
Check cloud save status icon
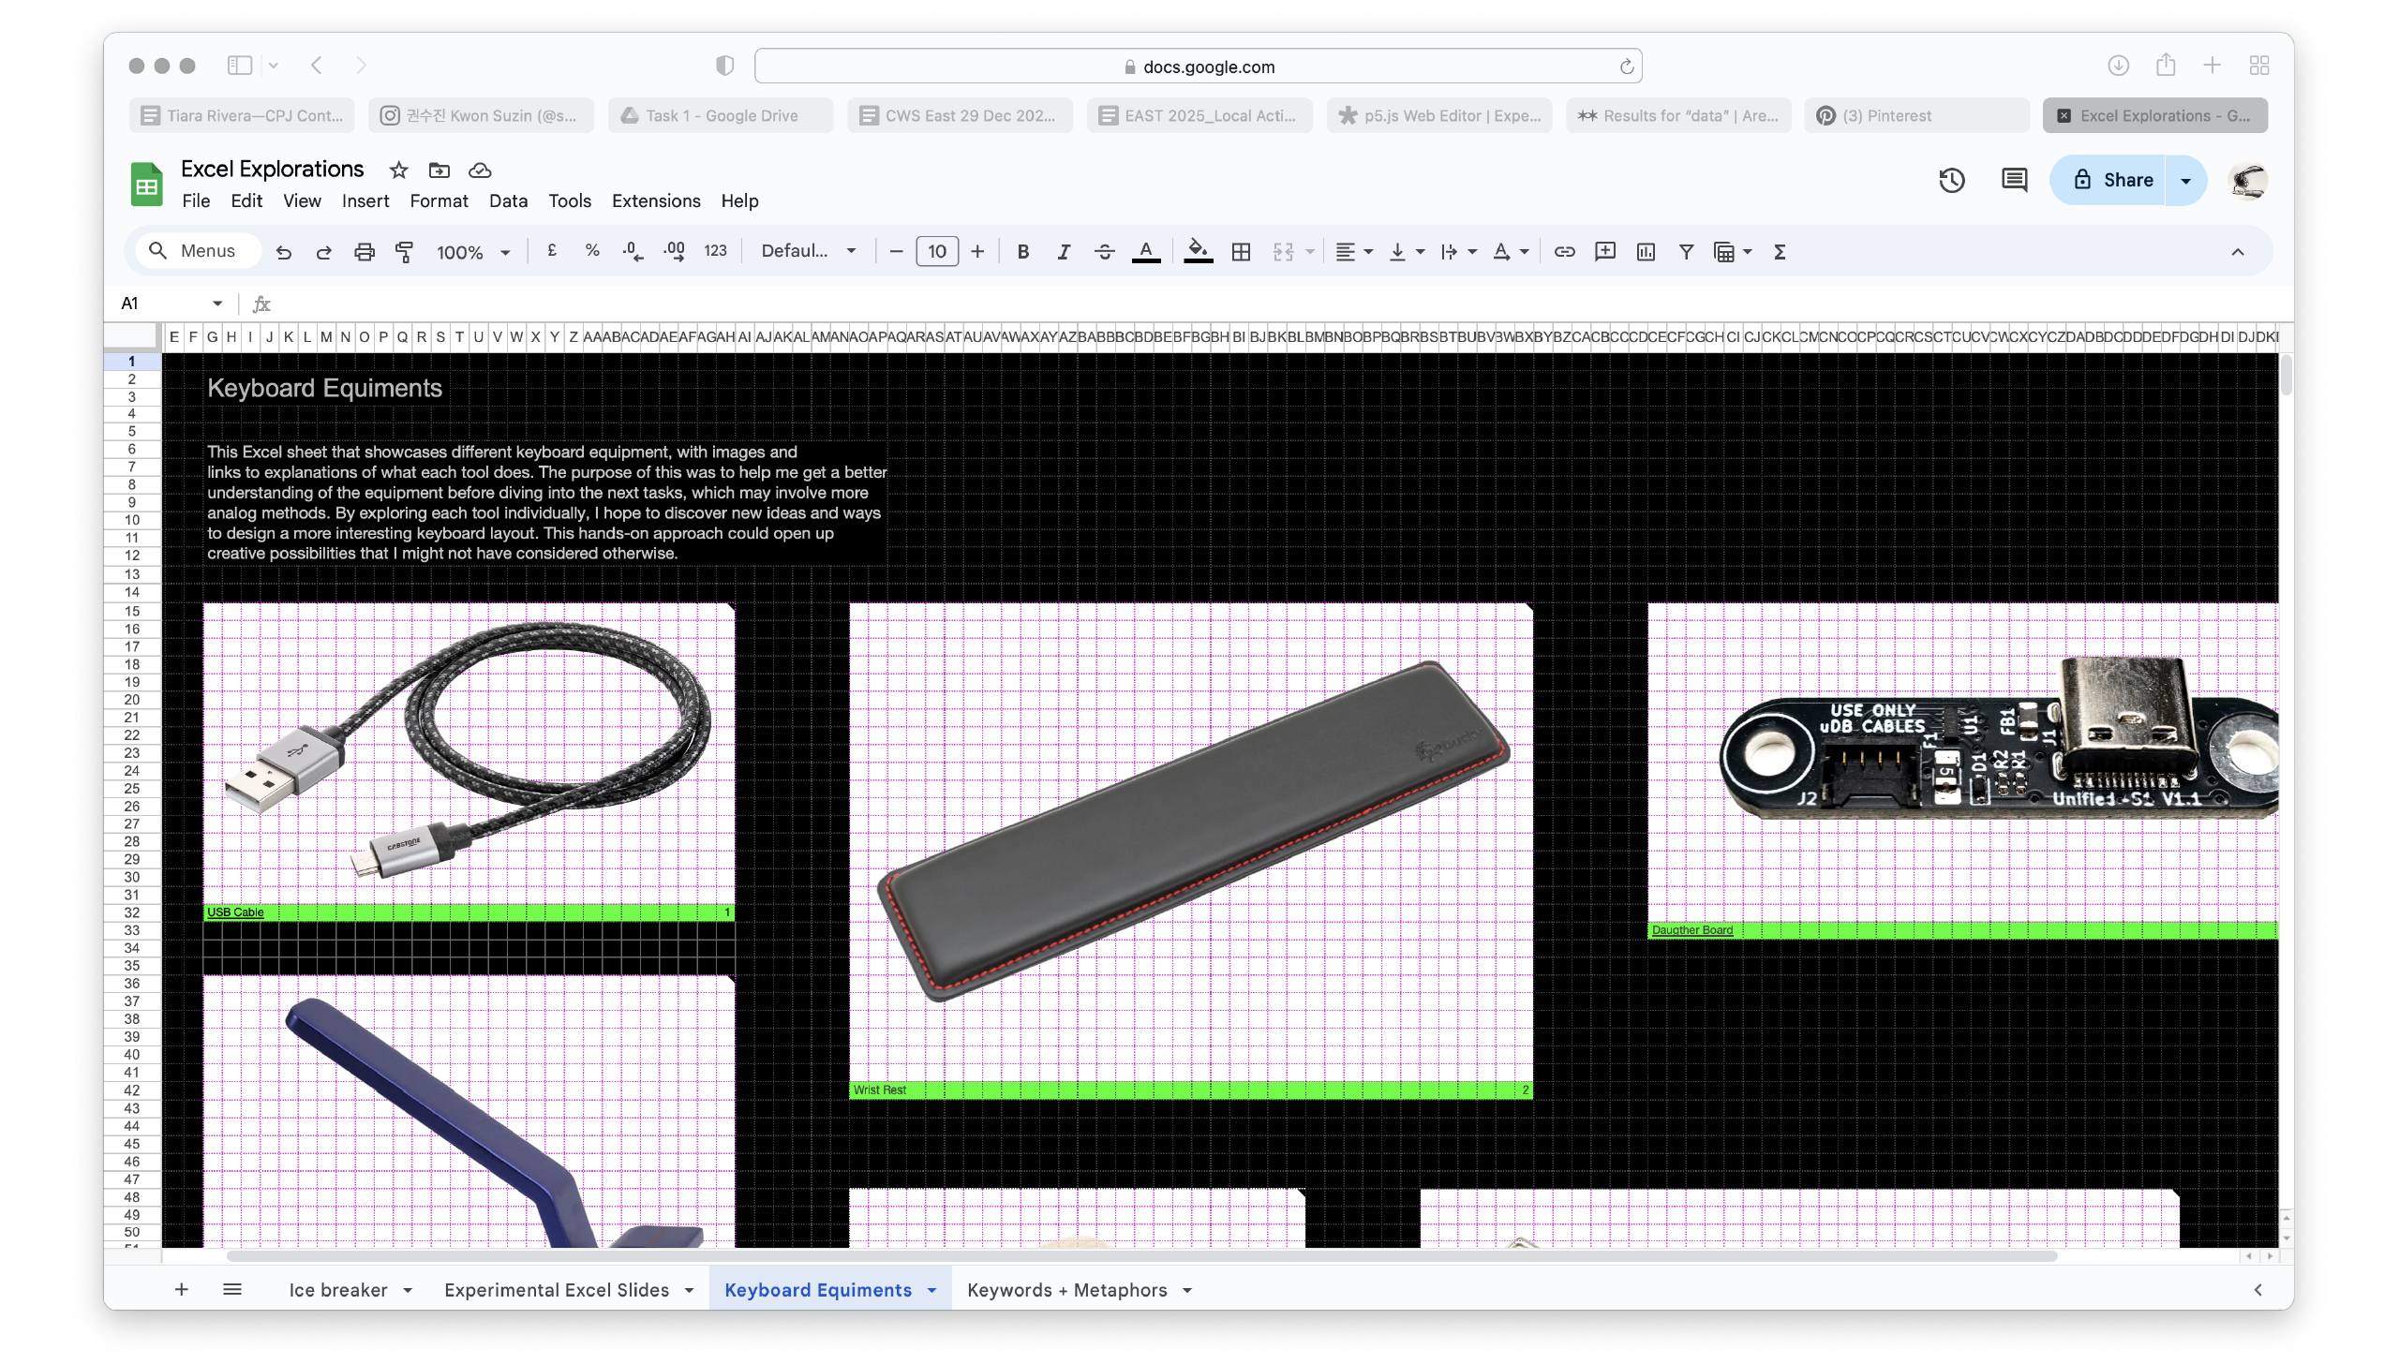point(480,170)
